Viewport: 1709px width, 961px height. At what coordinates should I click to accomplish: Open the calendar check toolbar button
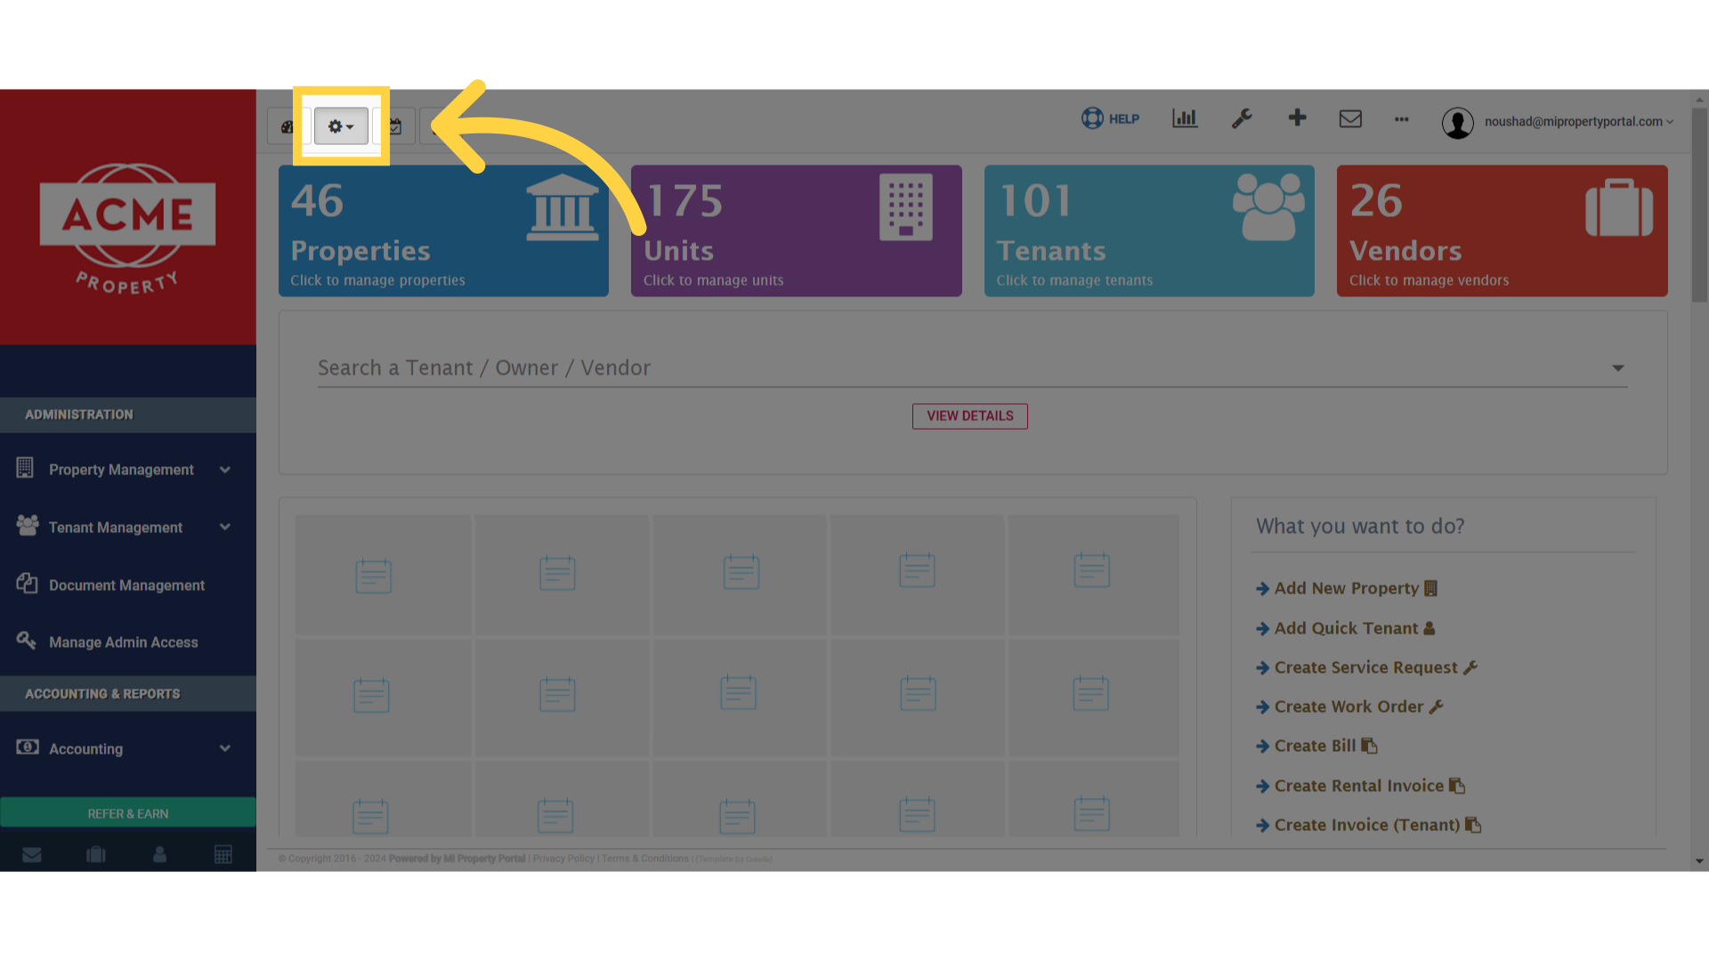point(395,126)
